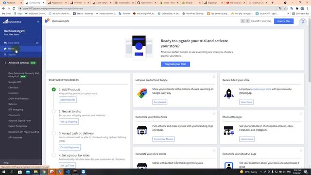Image resolution: width=311 pixels, height=175 pixels.
Task: Click the Add Products button
Action: pyautogui.click(x=68, y=100)
